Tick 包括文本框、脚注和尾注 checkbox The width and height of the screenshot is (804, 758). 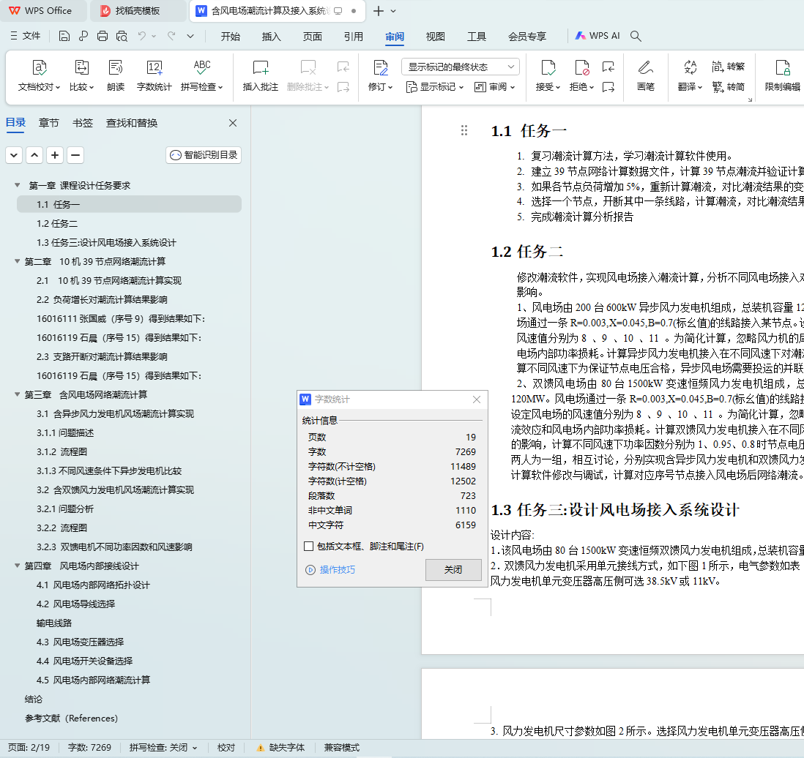(309, 547)
